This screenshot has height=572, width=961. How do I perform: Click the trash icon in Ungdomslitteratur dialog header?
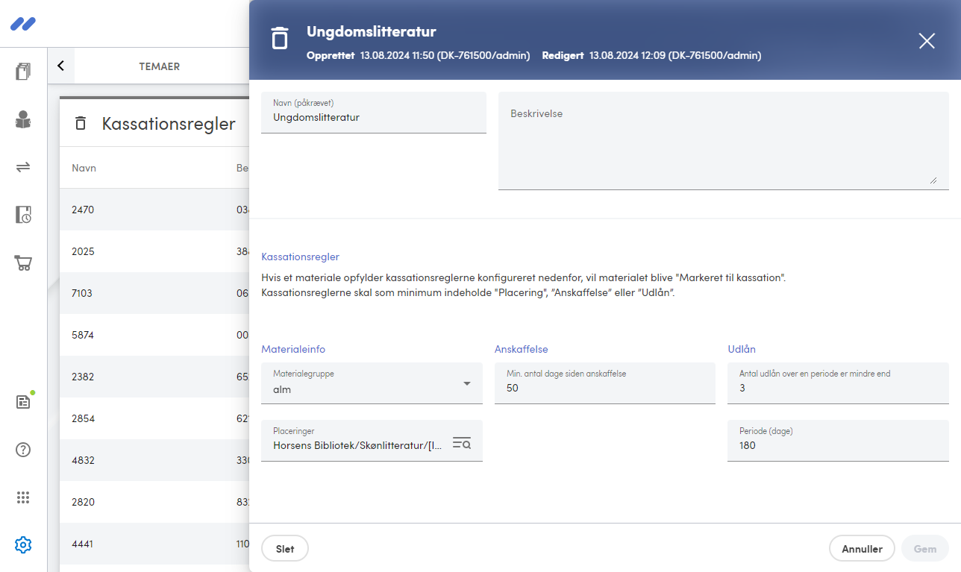[279, 38]
